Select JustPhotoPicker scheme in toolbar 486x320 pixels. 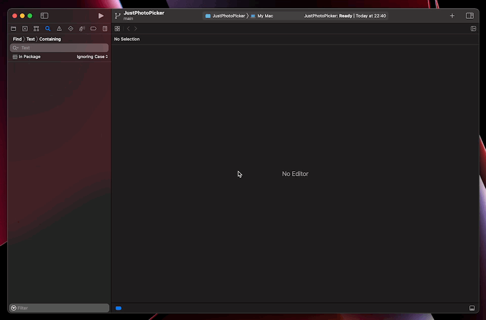[225, 16]
